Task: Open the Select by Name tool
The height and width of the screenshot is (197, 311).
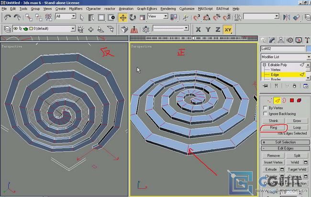Action: click(x=91, y=17)
